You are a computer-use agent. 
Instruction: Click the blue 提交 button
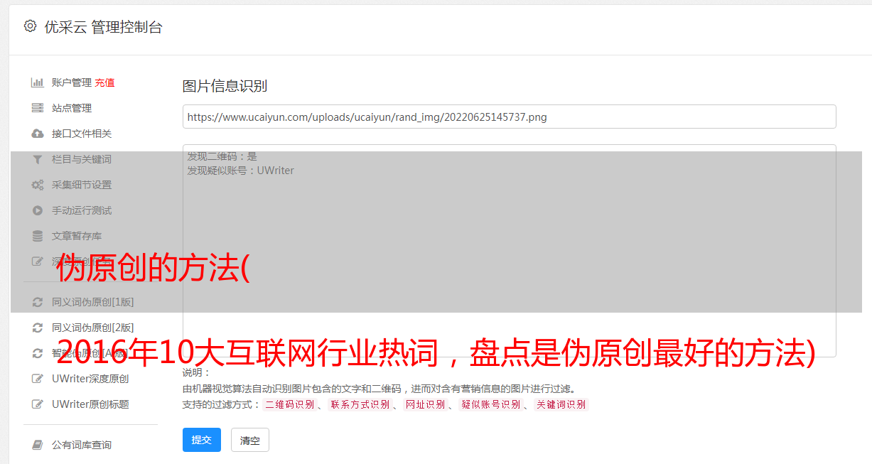pos(202,440)
